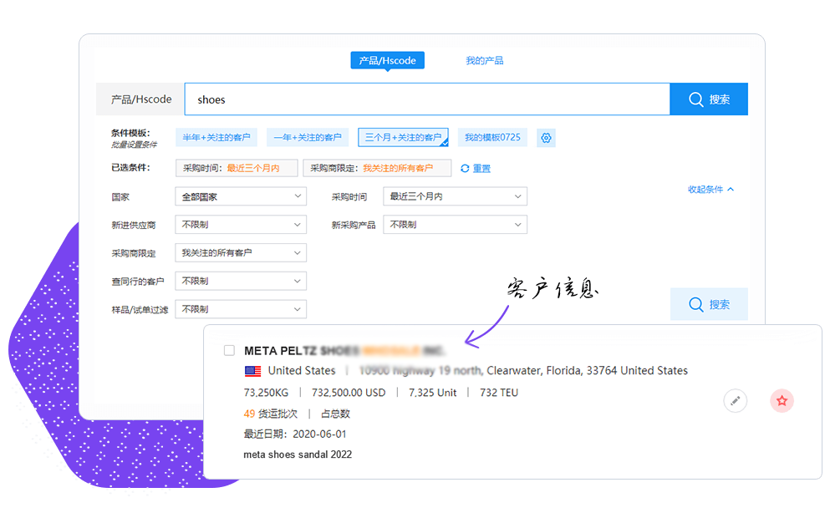Screen dimensions: 825x513
Task: Tick the META PELTZ SHOES checkbox
Action: click(229, 351)
